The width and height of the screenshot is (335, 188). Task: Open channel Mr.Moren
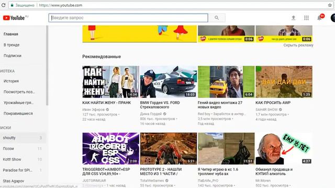tap(263, 181)
